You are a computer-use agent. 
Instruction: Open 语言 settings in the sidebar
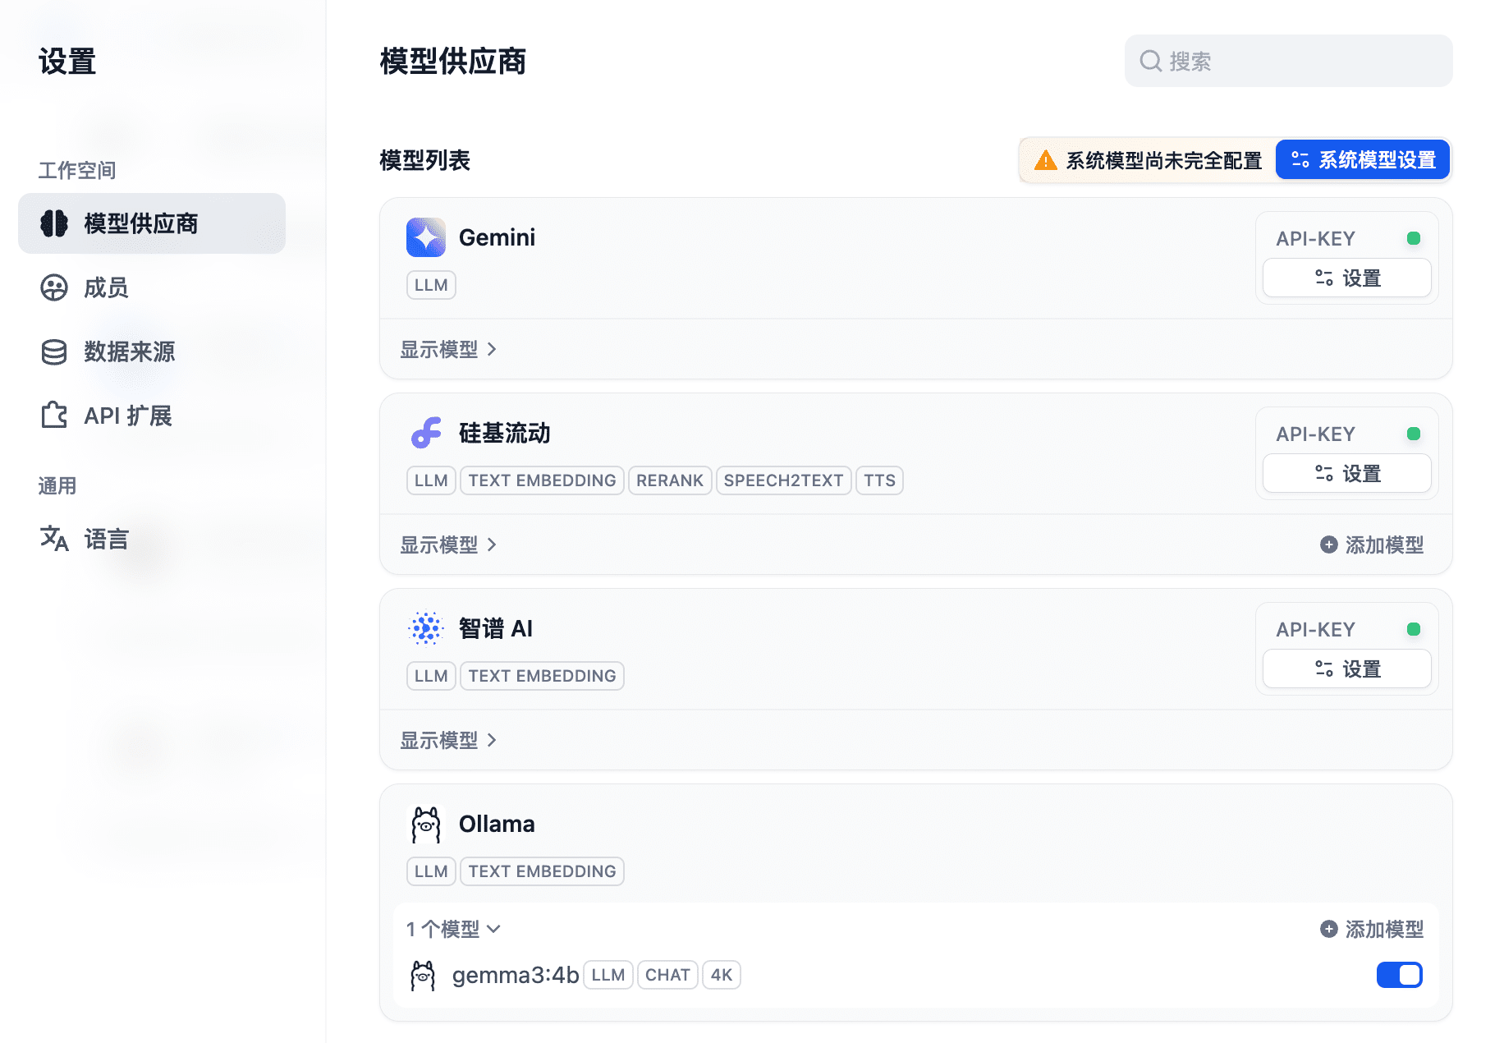point(152,539)
